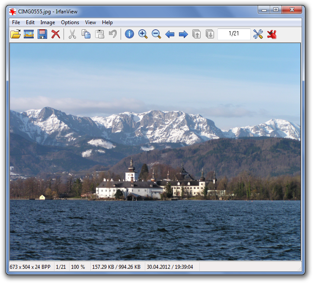Click the 1/21 image counter field

point(234,34)
